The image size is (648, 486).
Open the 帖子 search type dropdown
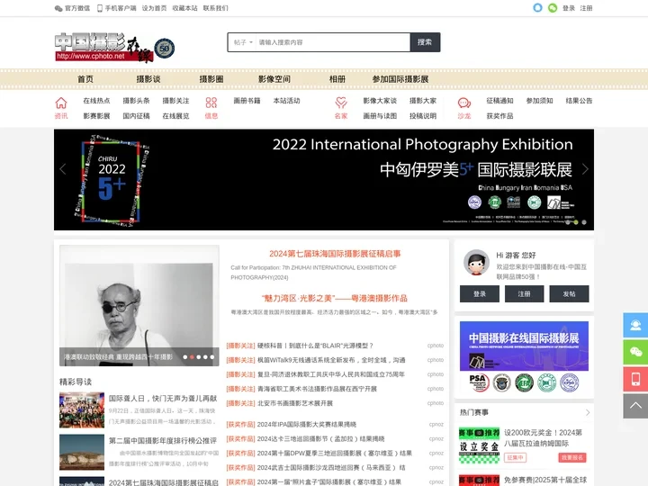coord(243,42)
